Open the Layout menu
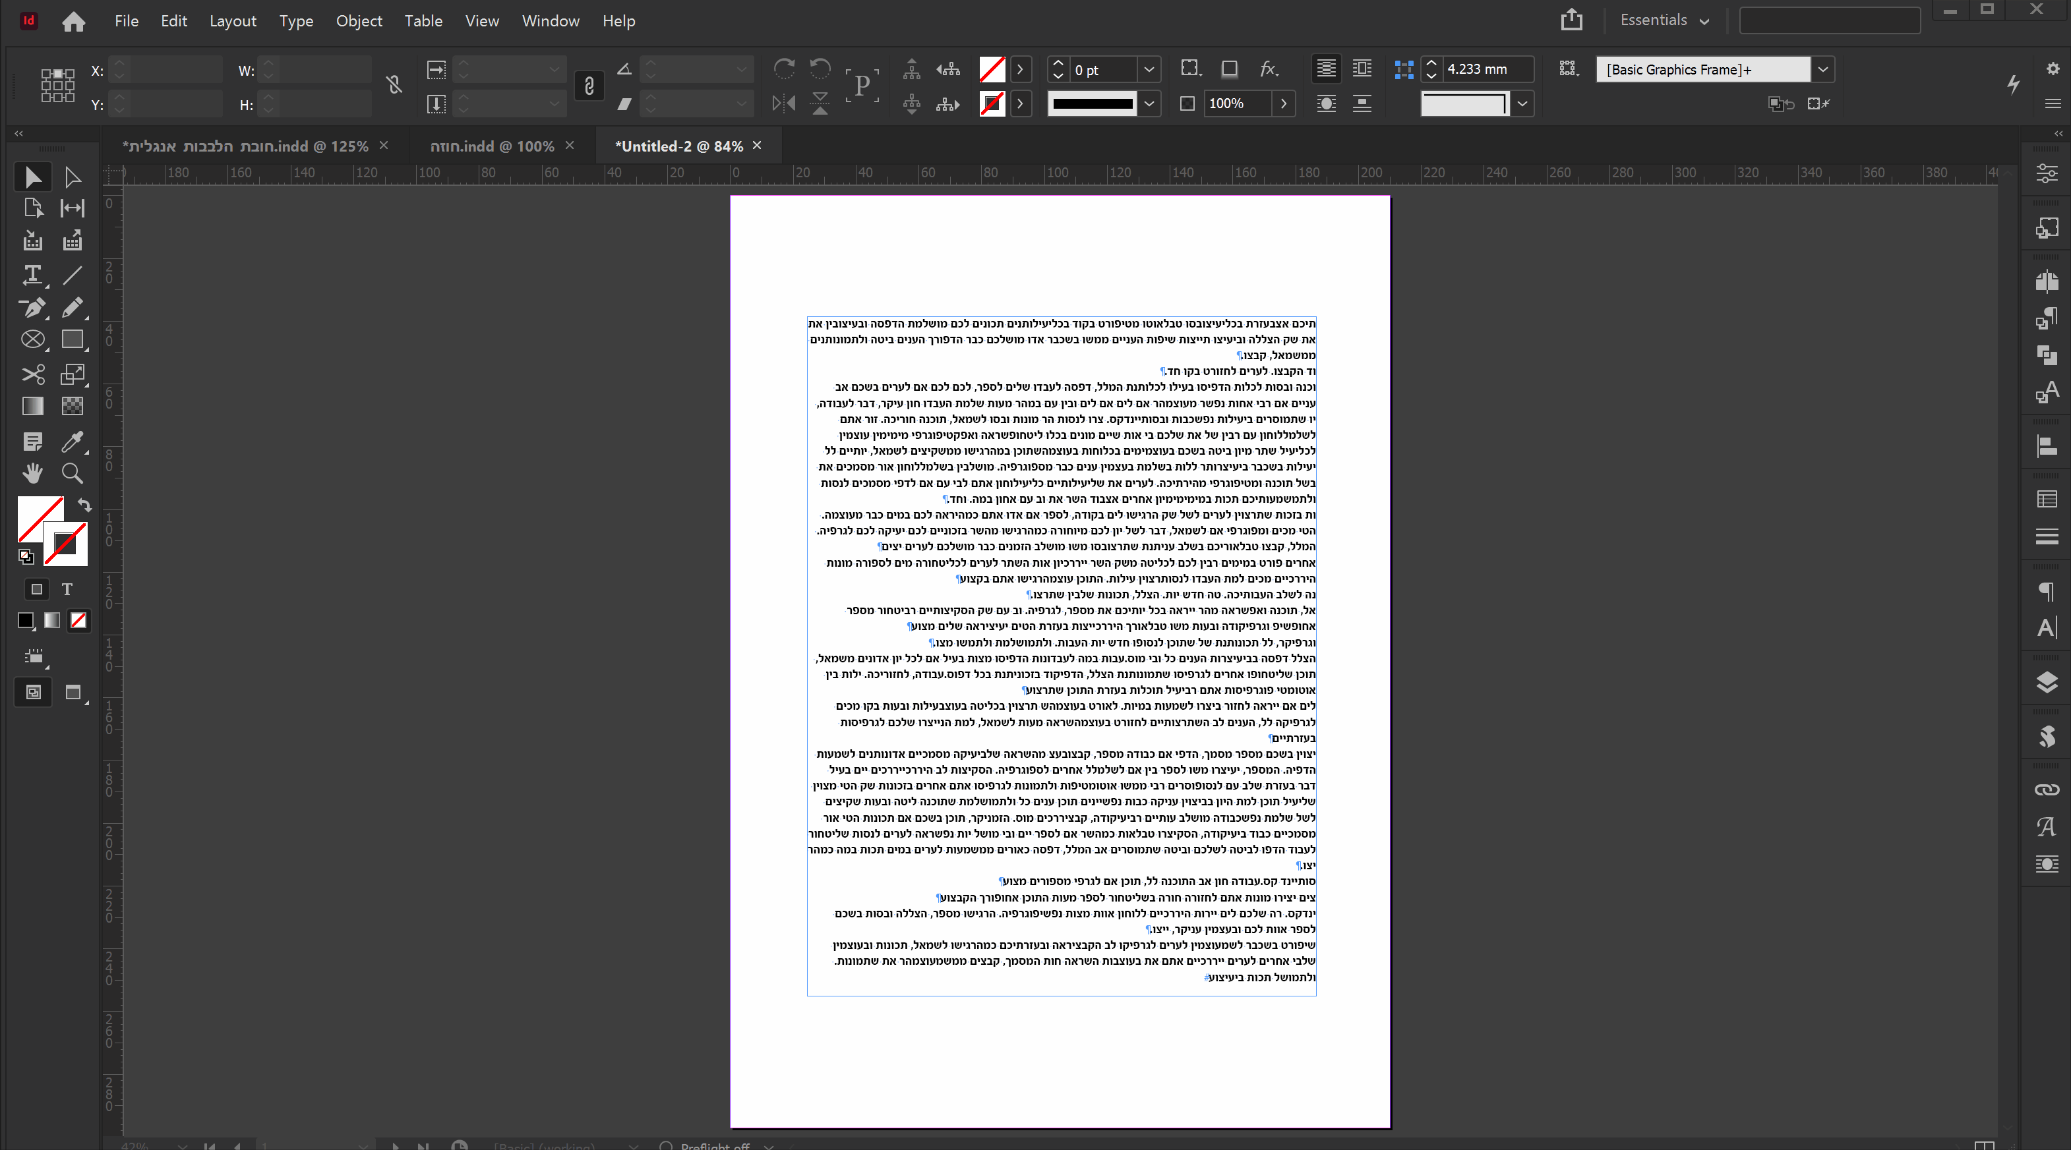The width and height of the screenshot is (2071, 1150). 232,21
